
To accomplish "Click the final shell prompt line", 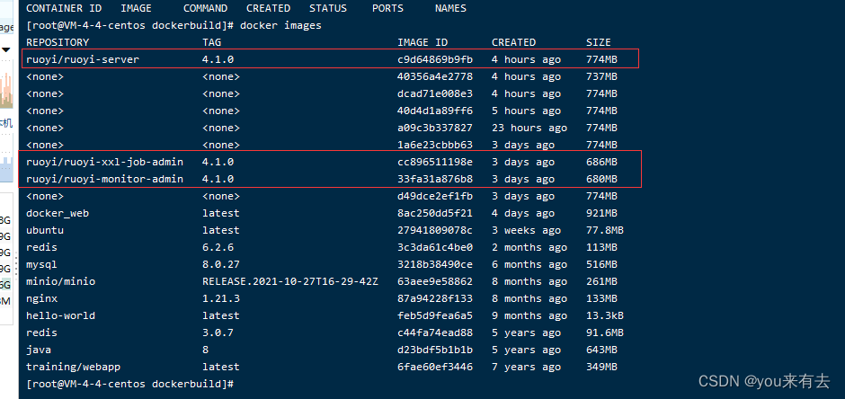I will (129, 384).
